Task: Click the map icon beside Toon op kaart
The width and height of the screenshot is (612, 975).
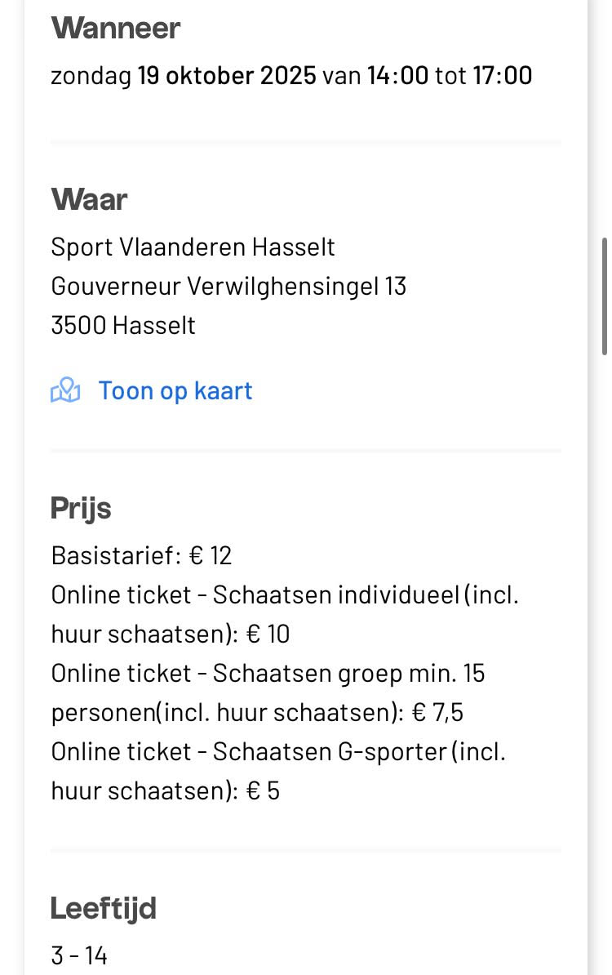Action: (x=65, y=391)
